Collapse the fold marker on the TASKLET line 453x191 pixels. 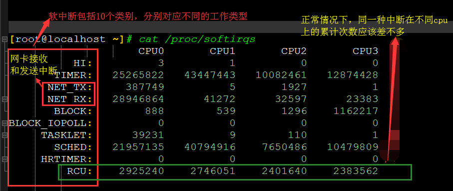pos(4,135)
